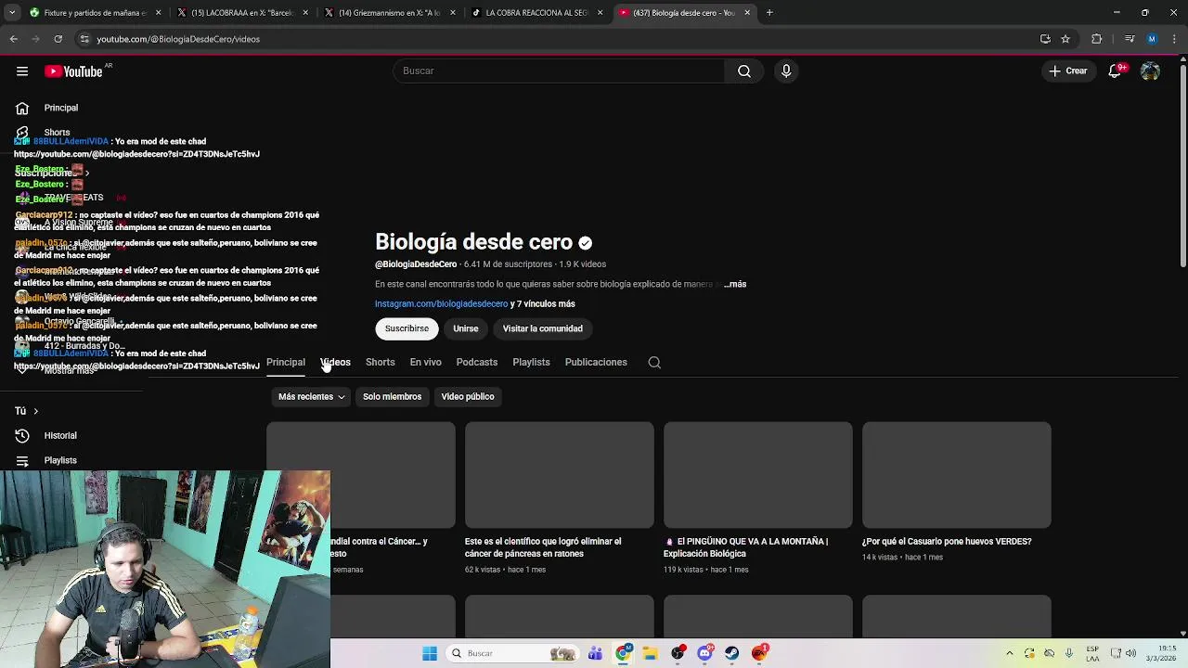
Task: Open the instagram.com/biologiadesdecero link
Action: coord(442,303)
